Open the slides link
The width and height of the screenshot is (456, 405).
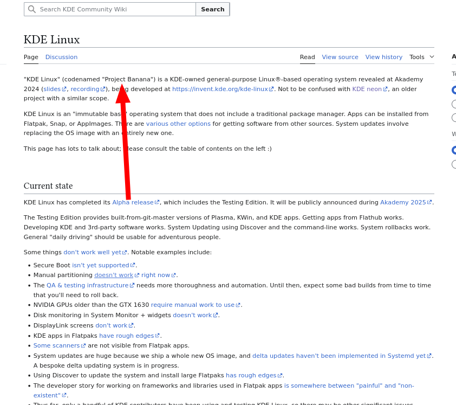coord(55,89)
